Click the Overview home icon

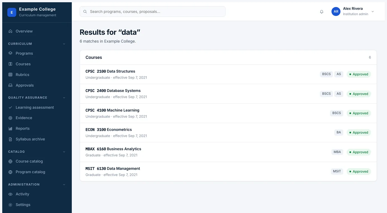pyautogui.click(x=10, y=31)
